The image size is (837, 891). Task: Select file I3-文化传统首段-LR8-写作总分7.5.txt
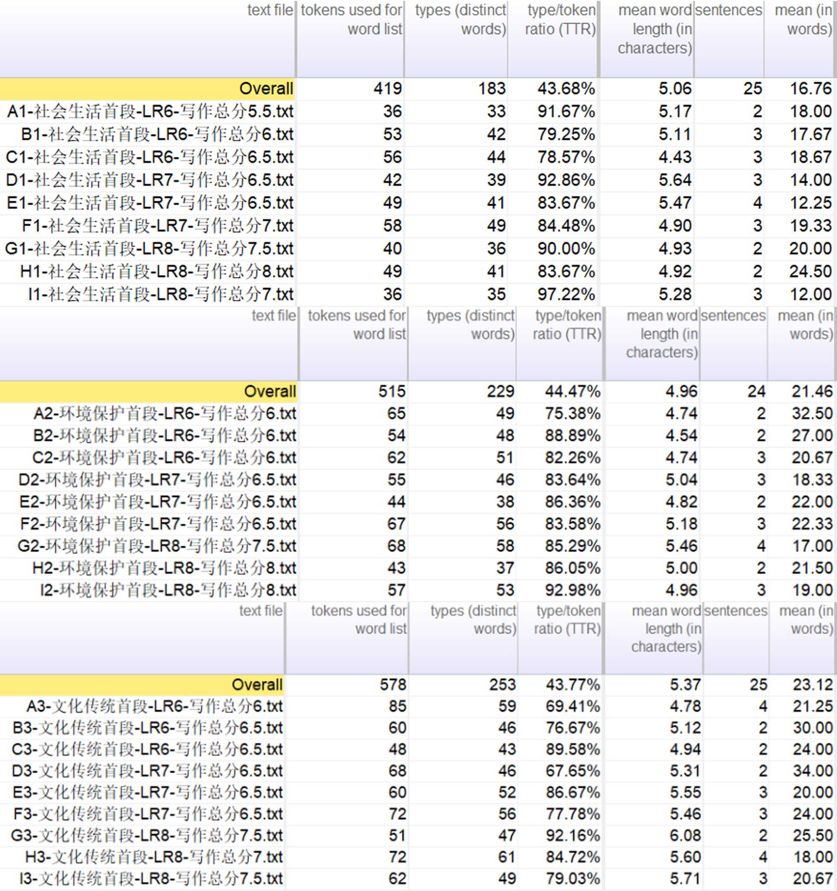tap(151, 878)
